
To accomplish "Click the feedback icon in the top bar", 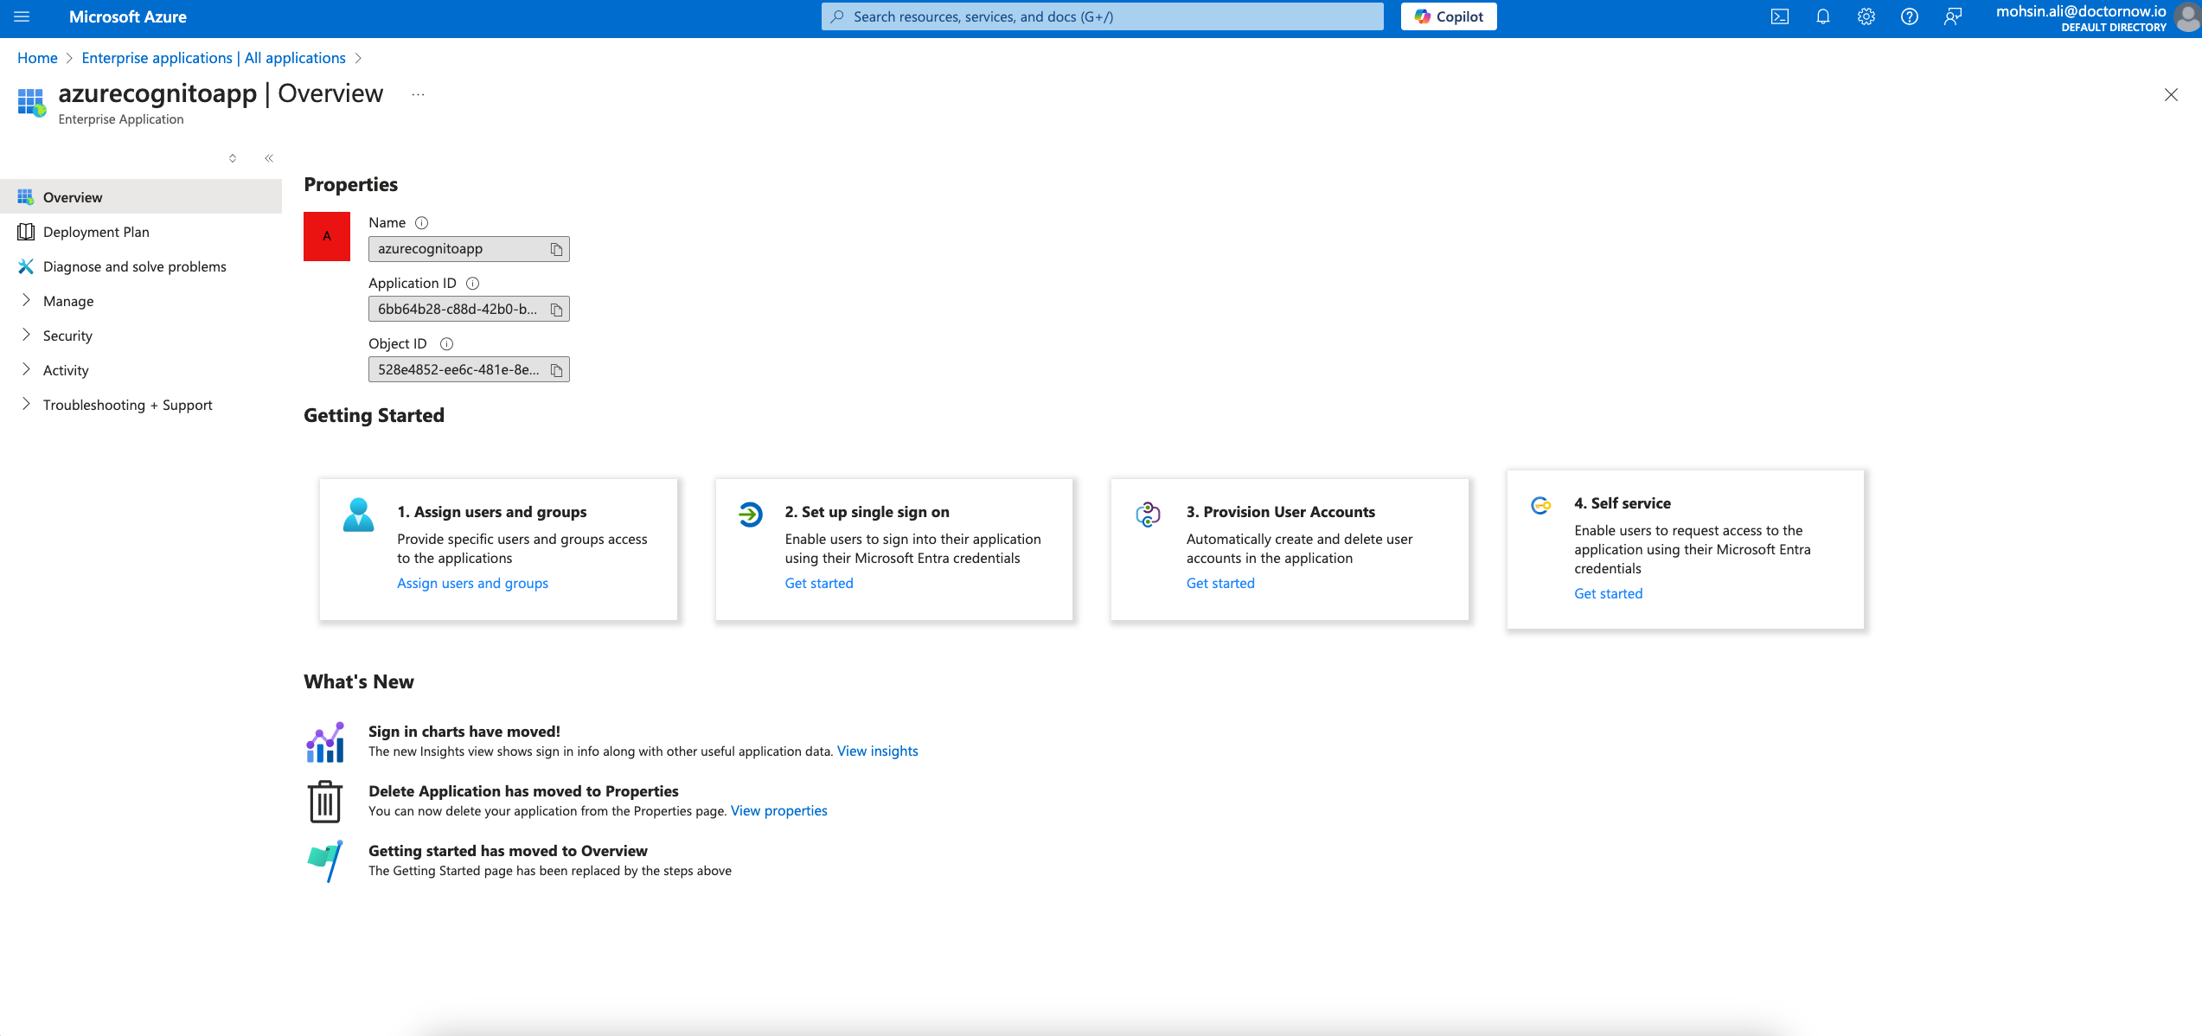I will pos(1953,16).
